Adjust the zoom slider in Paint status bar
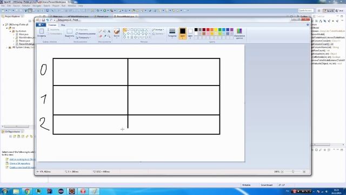 pos(293,172)
